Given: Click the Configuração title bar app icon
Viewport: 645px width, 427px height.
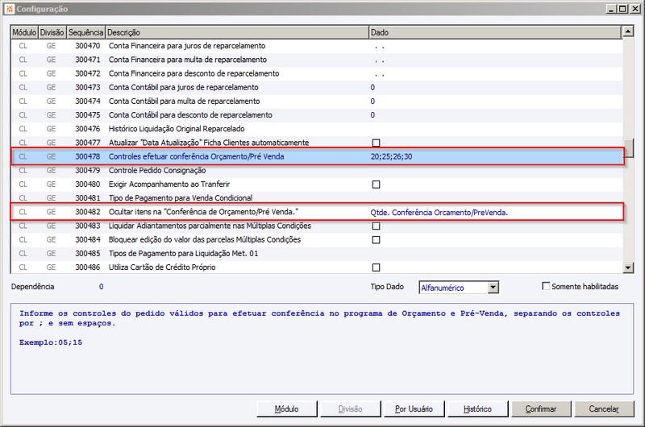Looking at the screenshot, I should coord(10,9).
